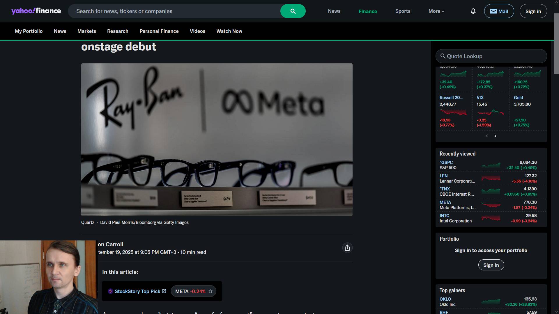
Task: Expand the More dropdown menu
Action: coord(436,11)
